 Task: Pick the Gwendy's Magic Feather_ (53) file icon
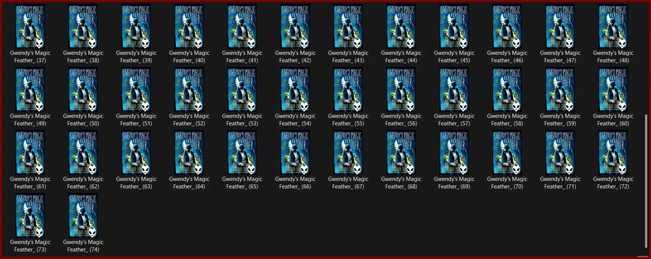point(242,89)
